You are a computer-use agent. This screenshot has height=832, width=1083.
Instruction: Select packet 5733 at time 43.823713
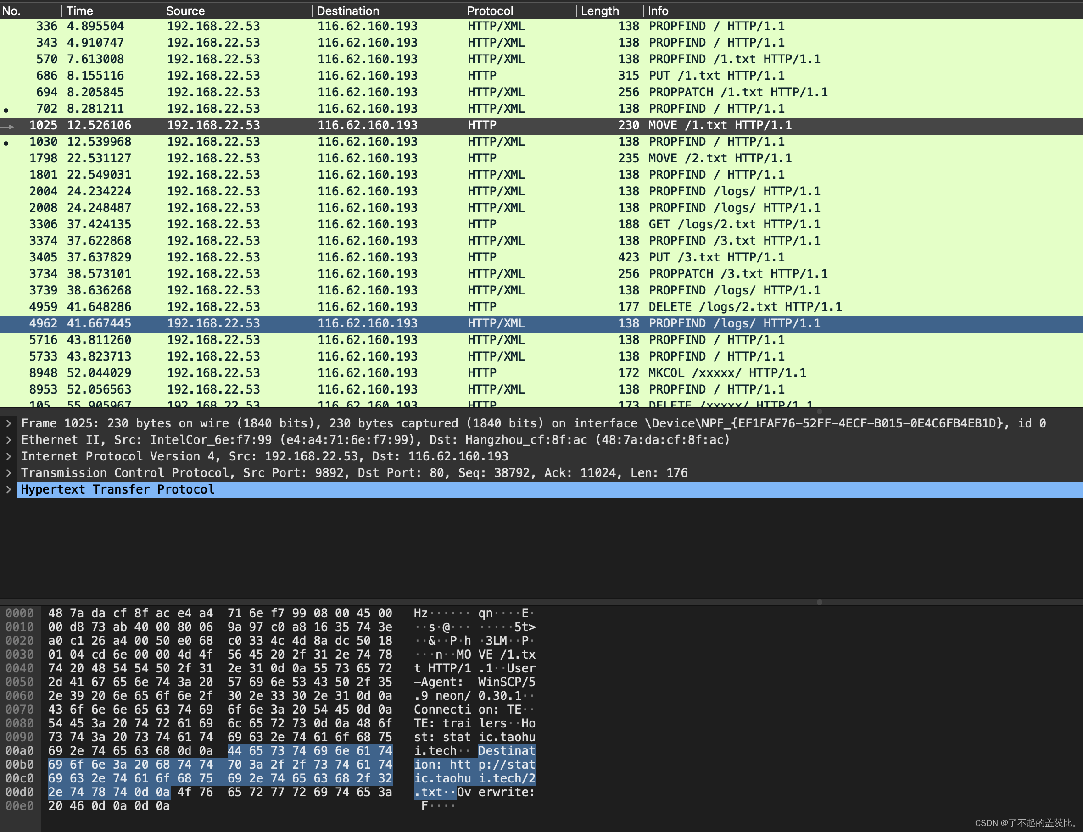[x=541, y=356]
